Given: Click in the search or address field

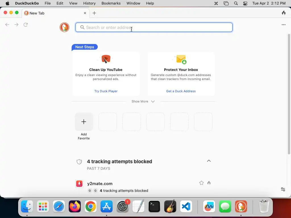Looking at the screenshot, I should click(x=154, y=28).
